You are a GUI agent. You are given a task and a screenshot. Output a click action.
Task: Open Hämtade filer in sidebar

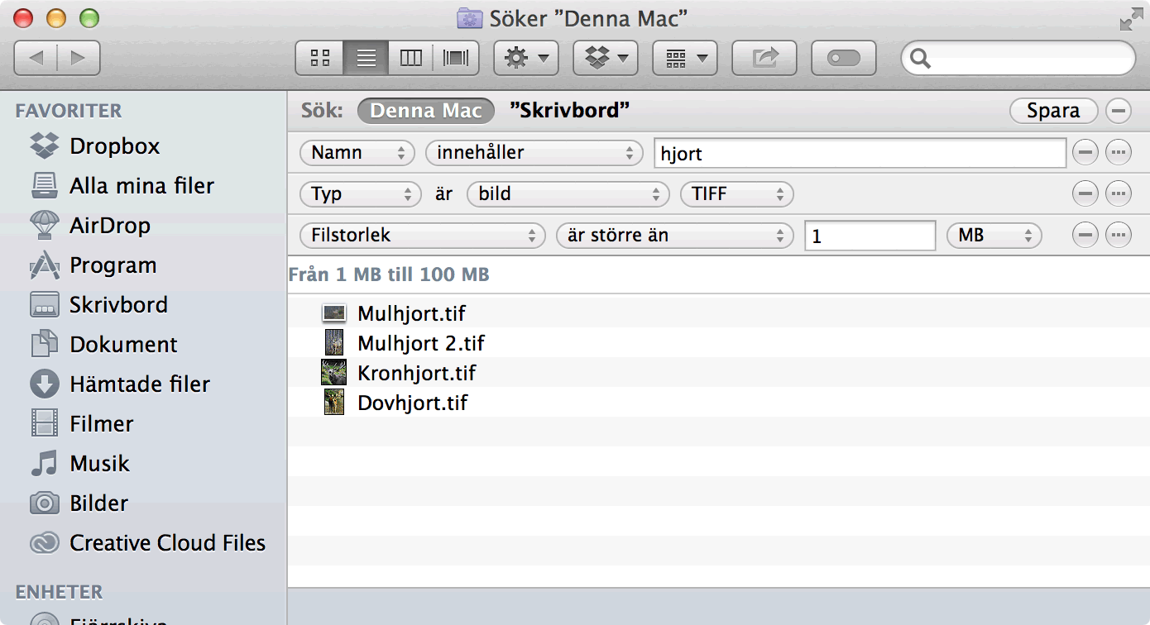coord(139,384)
